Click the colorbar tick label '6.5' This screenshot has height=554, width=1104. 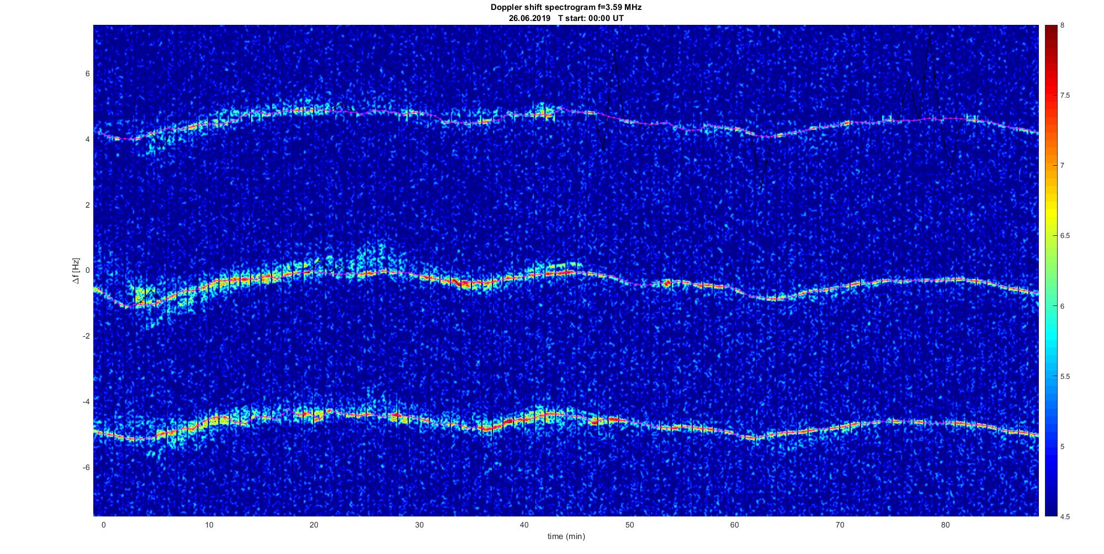1065,236
